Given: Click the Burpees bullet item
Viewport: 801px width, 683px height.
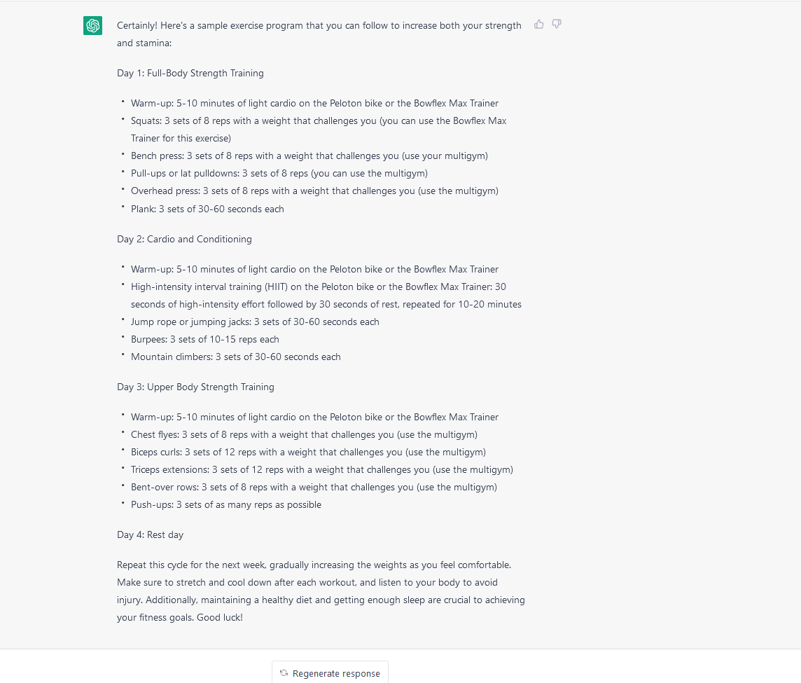Looking at the screenshot, I should pos(204,339).
